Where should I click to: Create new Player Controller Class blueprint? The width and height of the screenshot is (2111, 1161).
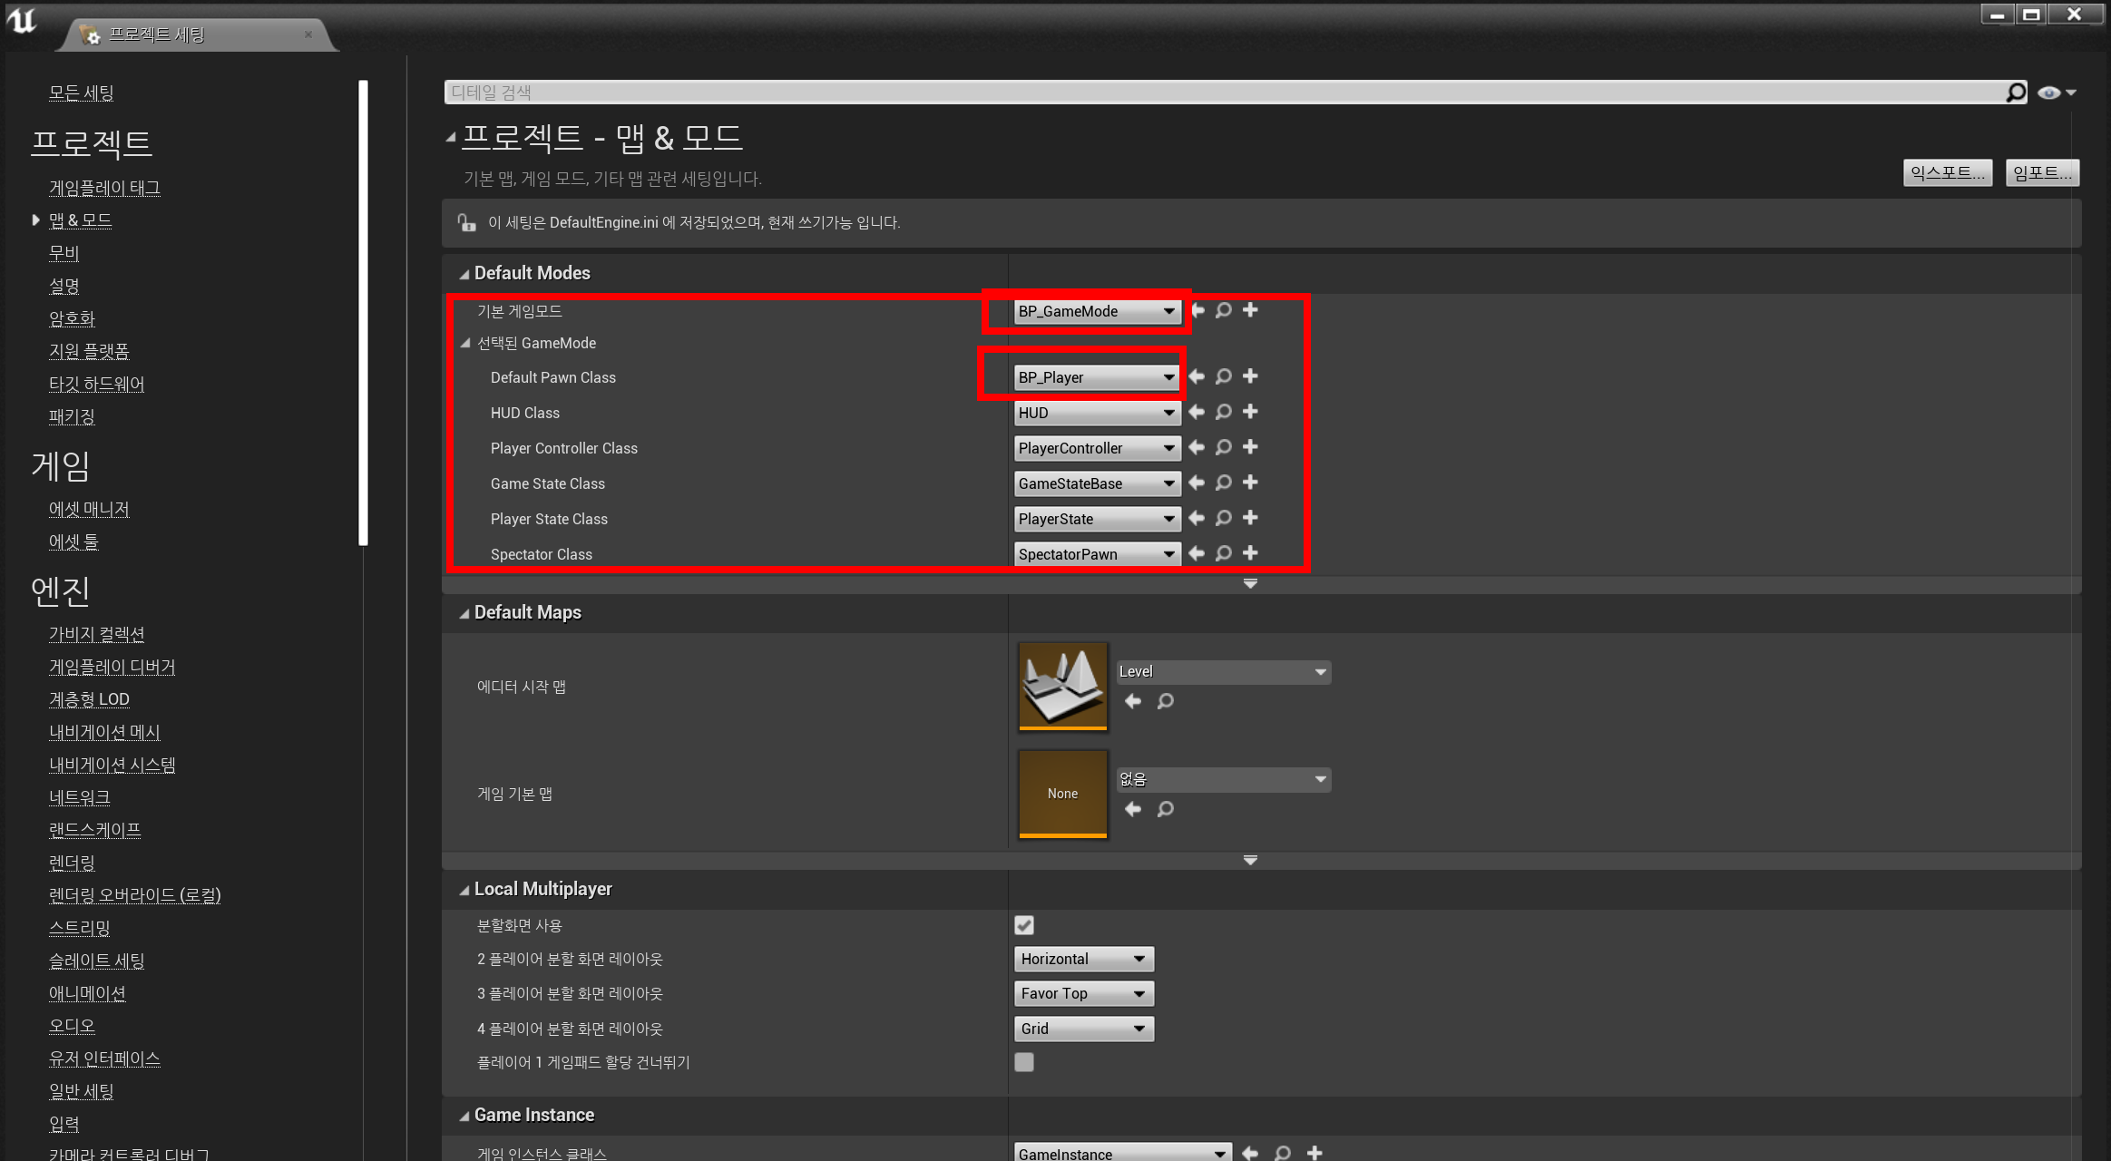(x=1250, y=447)
